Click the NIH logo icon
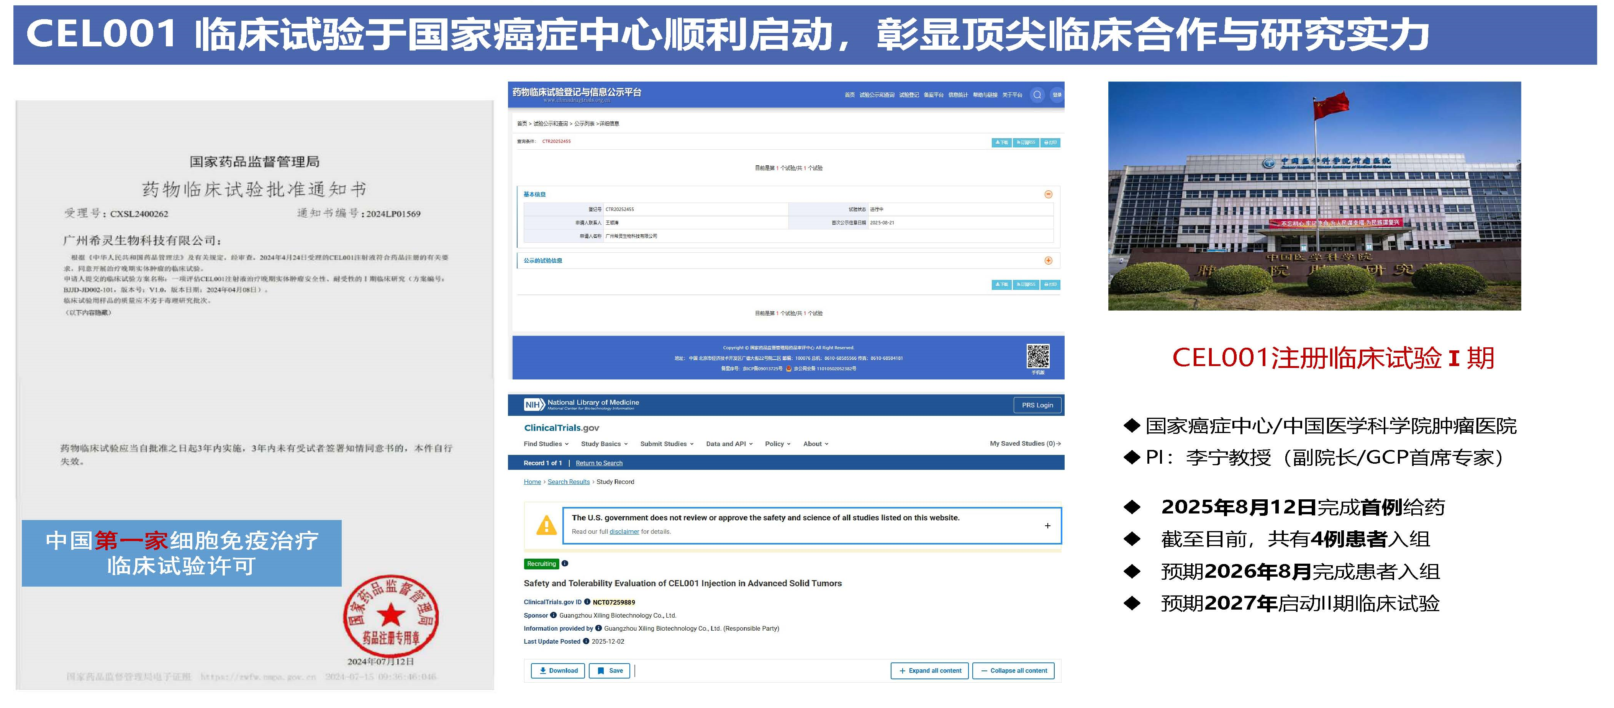Screen dimensions: 1614x708 pyautogui.click(x=534, y=405)
